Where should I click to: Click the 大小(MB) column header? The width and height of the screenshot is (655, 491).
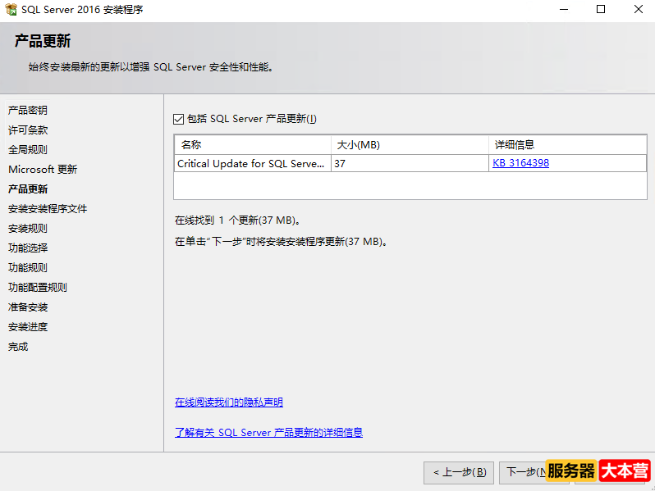[410, 145]
